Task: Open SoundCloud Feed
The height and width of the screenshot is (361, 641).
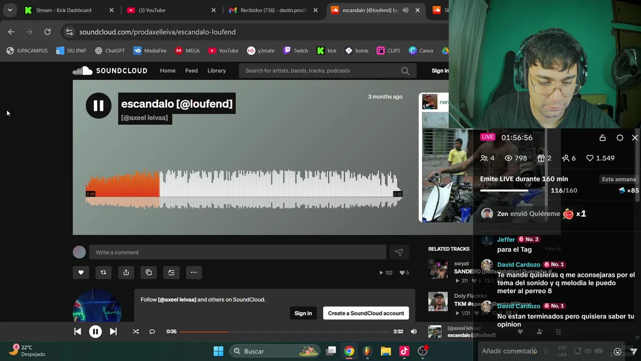Action: click(x=191, y=71)
